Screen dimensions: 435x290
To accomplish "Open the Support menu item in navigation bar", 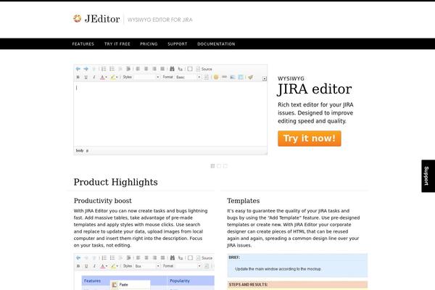I will coord(178,43).
